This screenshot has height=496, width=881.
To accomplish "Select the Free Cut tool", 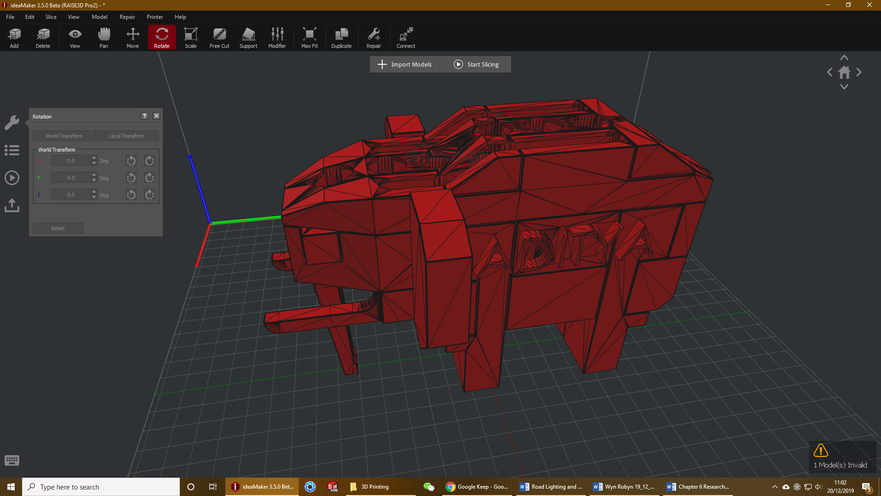I will (x=219, y=38).
